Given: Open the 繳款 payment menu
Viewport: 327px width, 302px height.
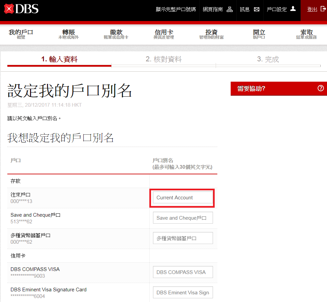Looking at the screenshot, I should tap(116, 34).
